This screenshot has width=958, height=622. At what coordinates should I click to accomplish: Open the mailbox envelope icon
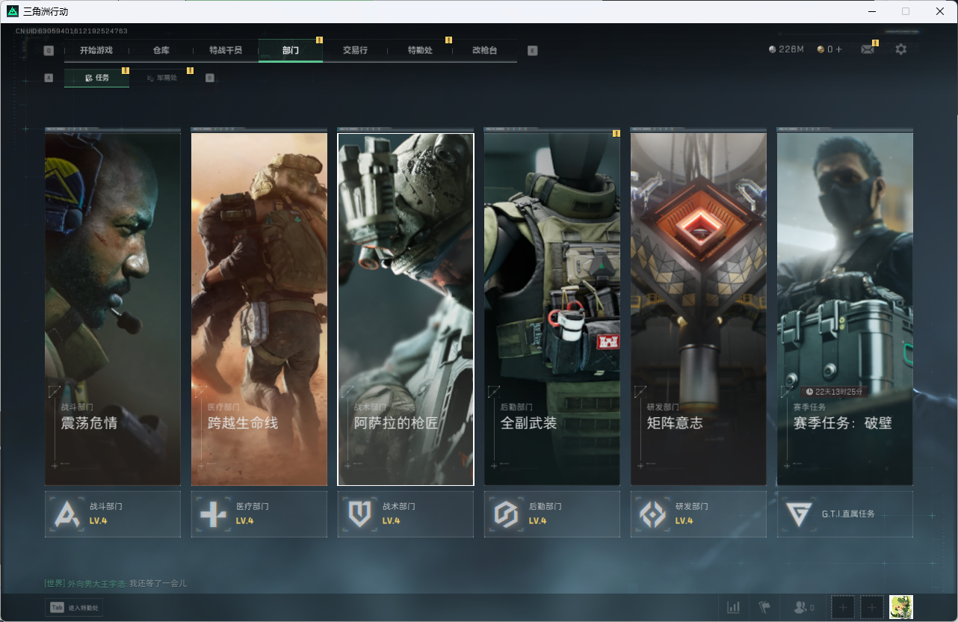click(868, 49)
